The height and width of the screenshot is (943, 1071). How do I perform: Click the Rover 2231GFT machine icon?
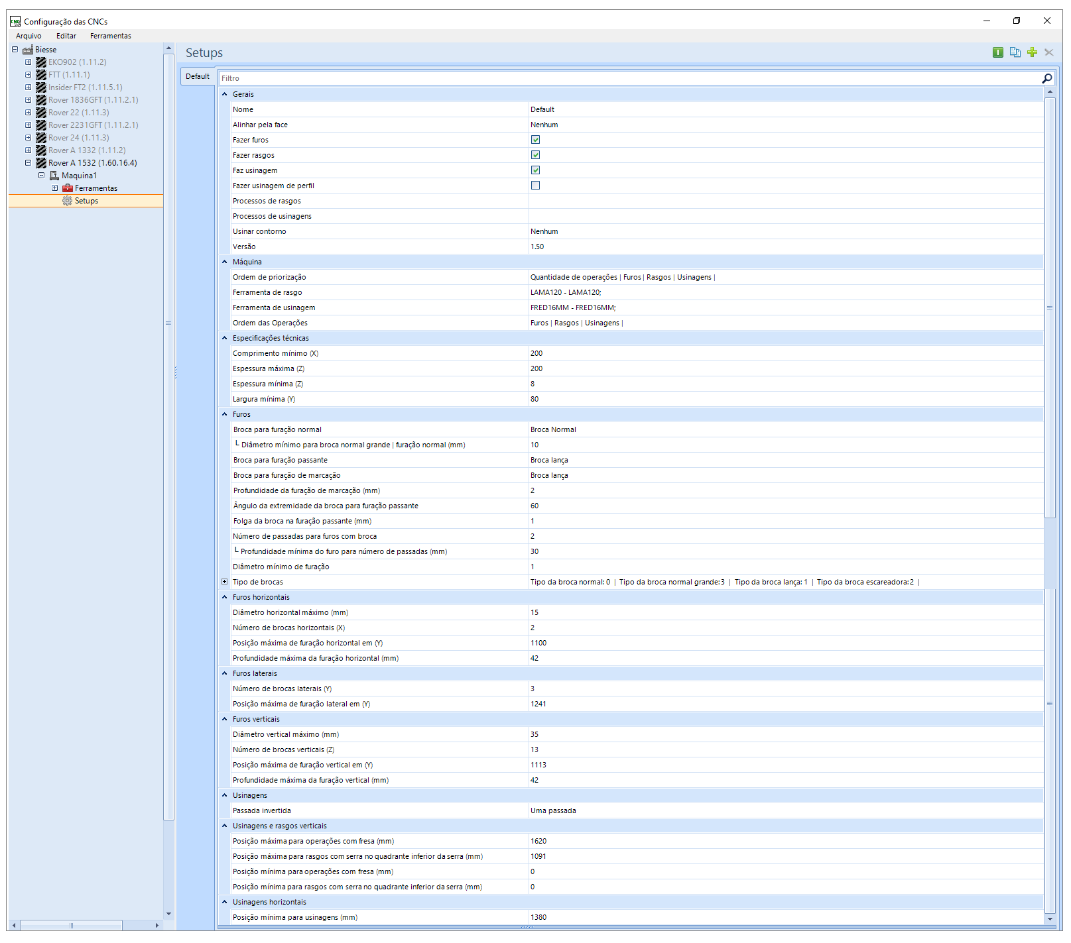click(41, 125)
